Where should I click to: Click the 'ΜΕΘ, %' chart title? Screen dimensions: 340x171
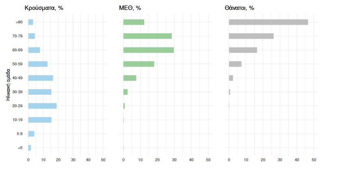(135, 7)
